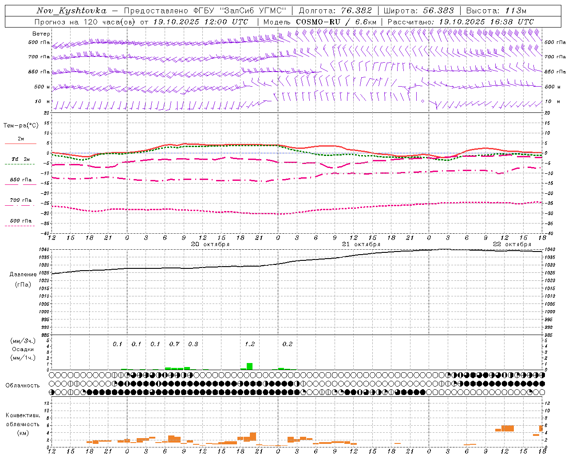Click the 1.2 three-hour precipitation value
The height and width of the screenshot is (455, 568).
point(250,344)
